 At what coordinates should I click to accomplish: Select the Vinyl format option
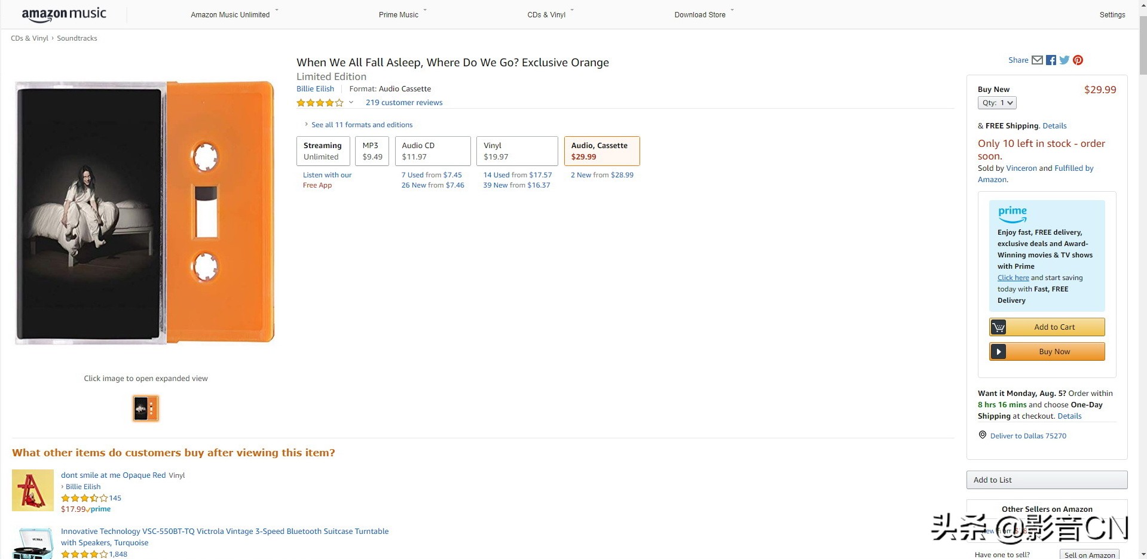tap(517, 151)
